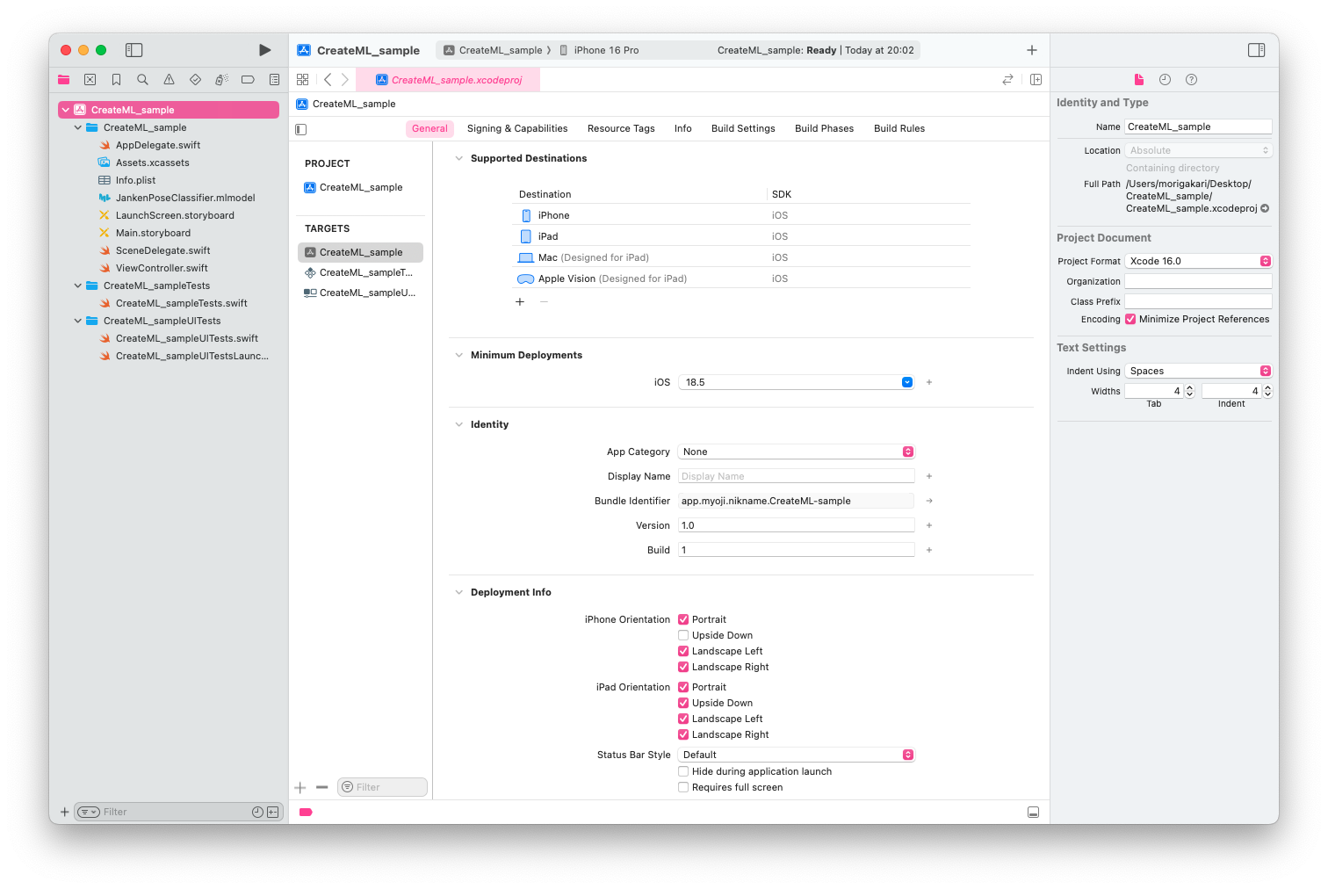Uncheck iPhone Landscape Right

click(683, 667)
